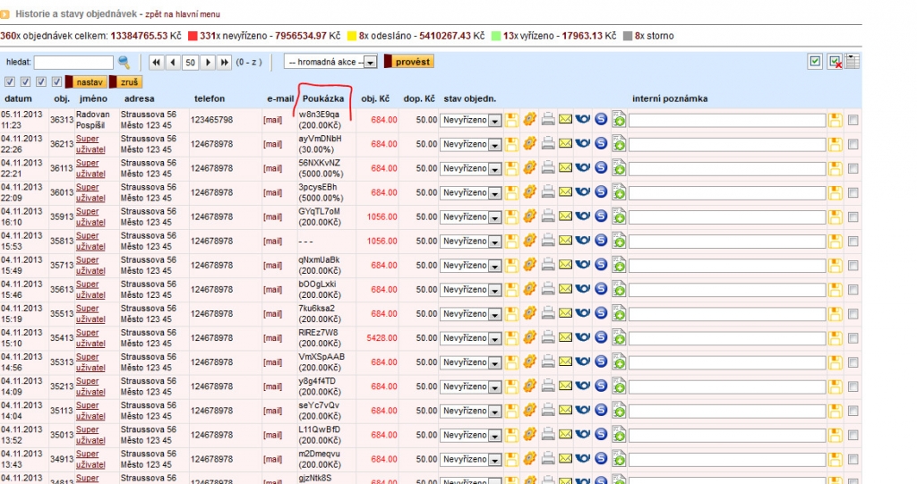This screenshot has width=917, height=484.
Task: Click the envelope icon on order 36013
Action: [x=565, y=191]
